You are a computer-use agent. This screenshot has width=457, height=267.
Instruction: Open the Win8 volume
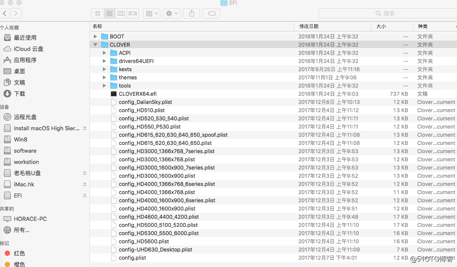point(20,139)
